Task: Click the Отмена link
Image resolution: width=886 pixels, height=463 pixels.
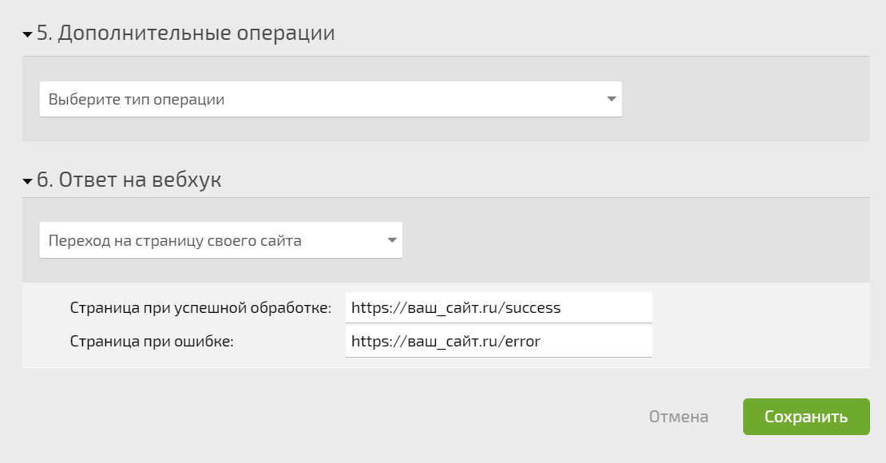Action: point(678,417)
